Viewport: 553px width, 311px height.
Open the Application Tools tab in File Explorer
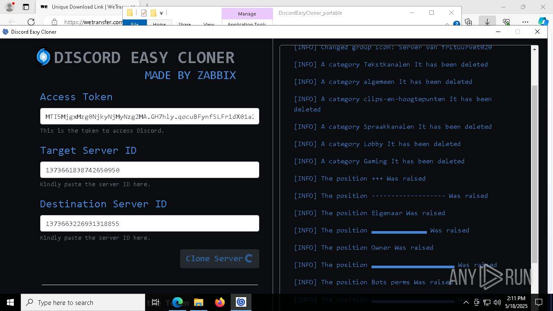pos(247,24)
